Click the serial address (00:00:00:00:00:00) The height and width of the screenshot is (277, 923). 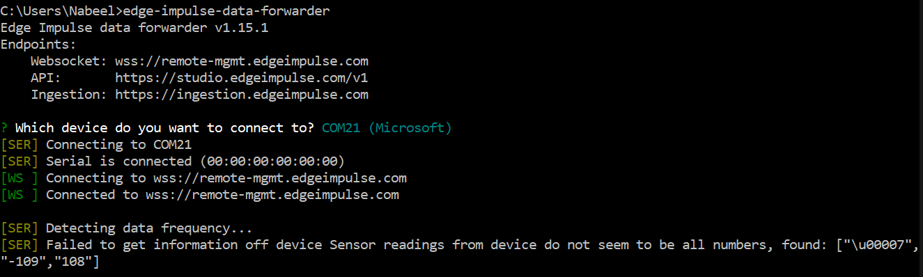tap(272, 161)
